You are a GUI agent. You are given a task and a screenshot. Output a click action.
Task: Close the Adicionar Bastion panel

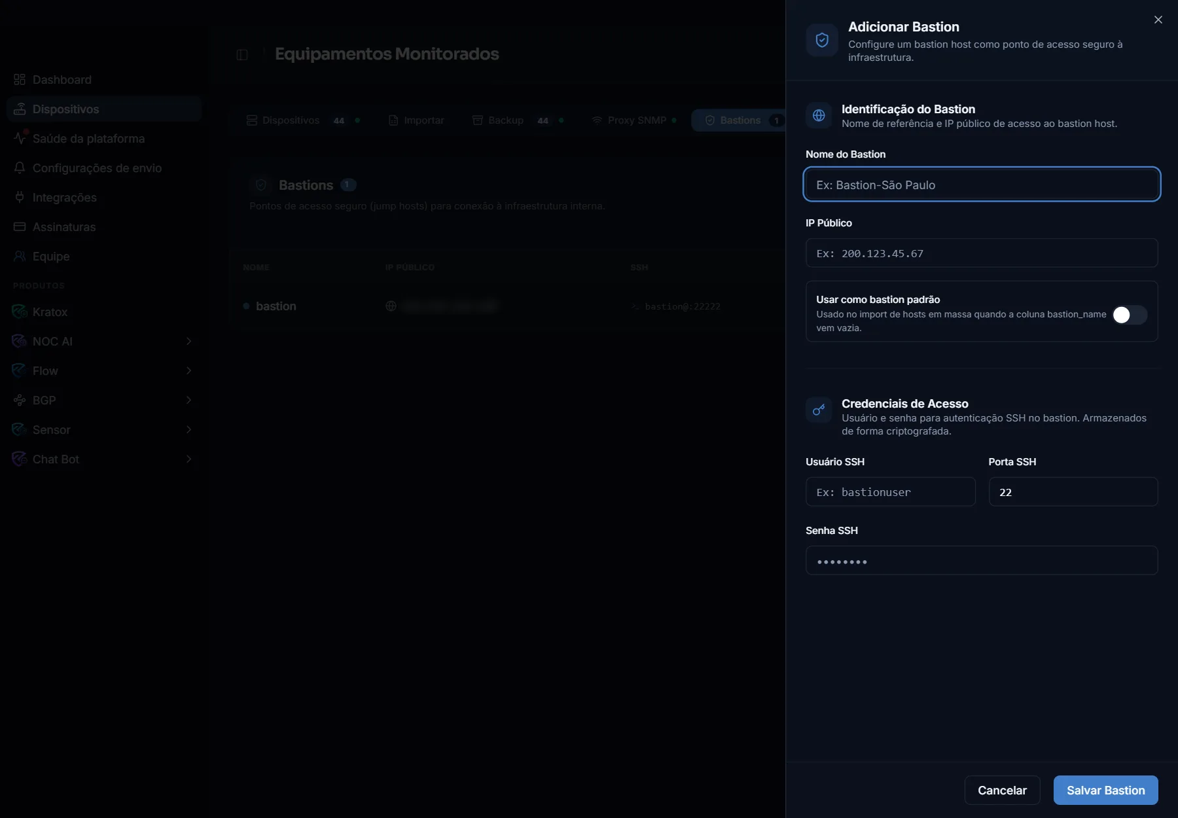(1158, 20)
